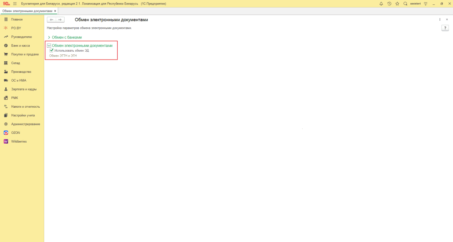This screenshot has width=453, height=242.
Task: Open Руководителю section
Action: [x=22, y=37]
